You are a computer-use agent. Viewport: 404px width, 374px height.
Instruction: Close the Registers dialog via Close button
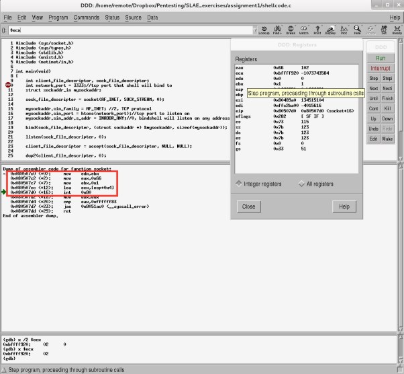(x=248, y=207)
